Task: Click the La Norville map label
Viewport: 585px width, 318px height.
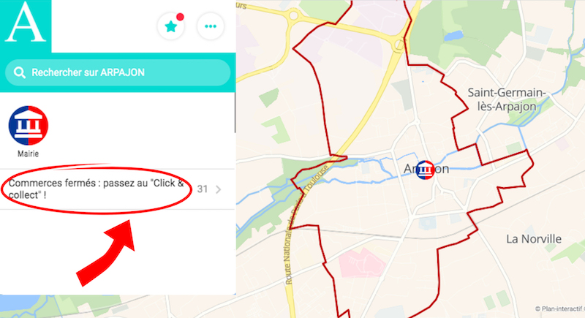Action: click(534, 239)
